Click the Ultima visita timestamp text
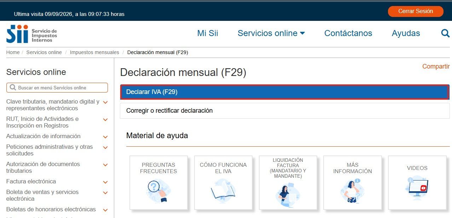Viewport: 452px width, 218px height. click(69, 14)
